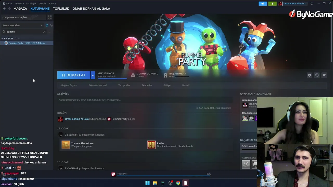This screenshot has width=333, height=187.
Task: Click 'You Are The Winner' achievement icon
Action: point(66,145)
